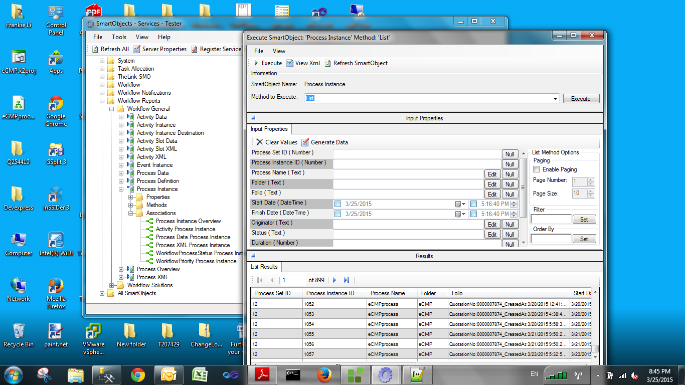Expand the Methods folder under Process Instance
The image size is (685, 385).
[131, 205]
